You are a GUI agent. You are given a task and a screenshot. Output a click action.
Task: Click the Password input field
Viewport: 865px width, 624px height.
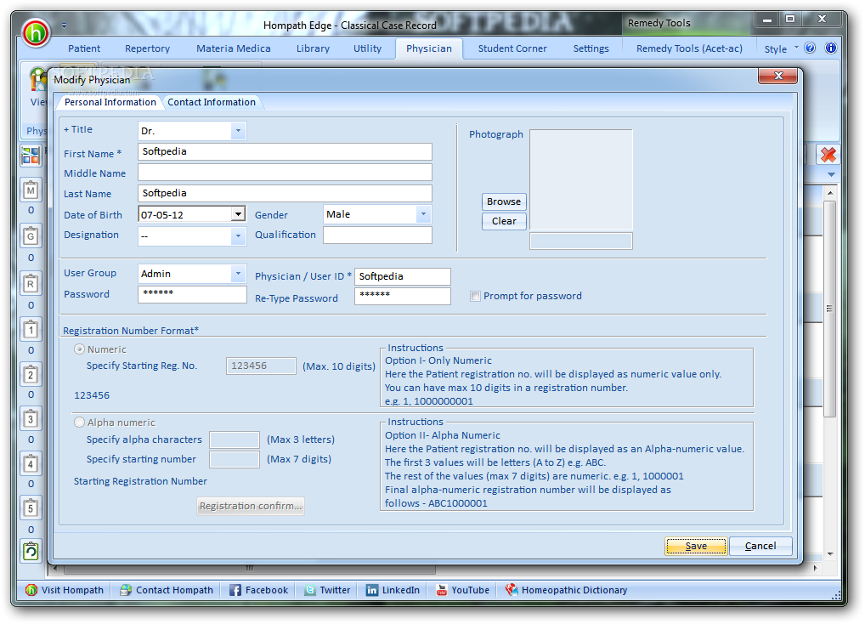coord(192,295)
